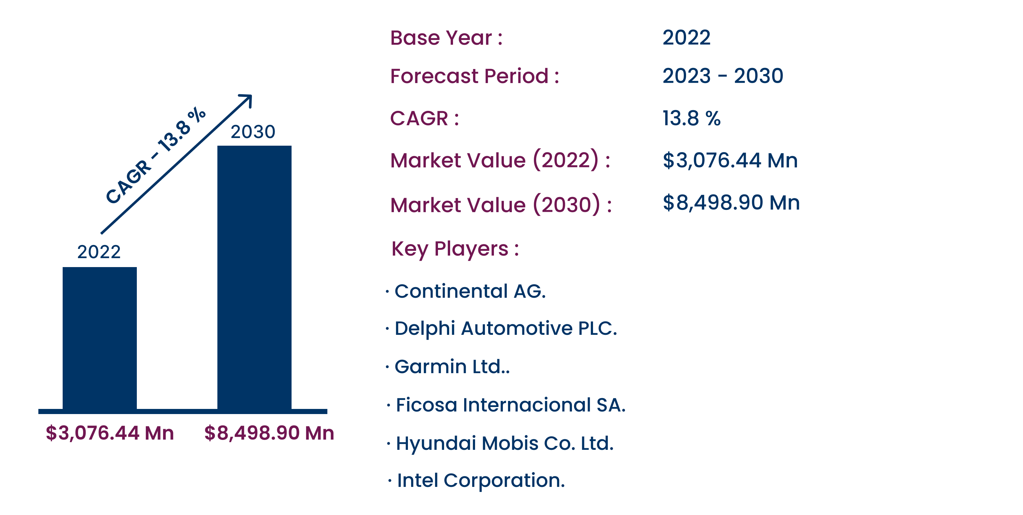Screen dimensions: 1023x515
Task: Click the rotated CAGR - 13.8 % label
Action: 156,155
